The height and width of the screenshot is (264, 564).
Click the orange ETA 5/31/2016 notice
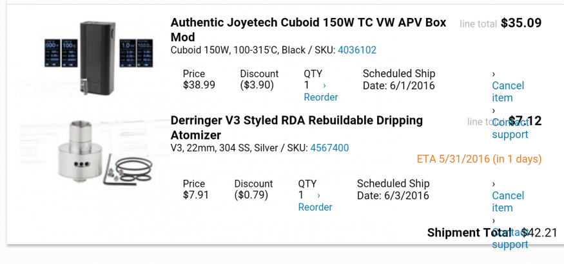tap(479, 159)
